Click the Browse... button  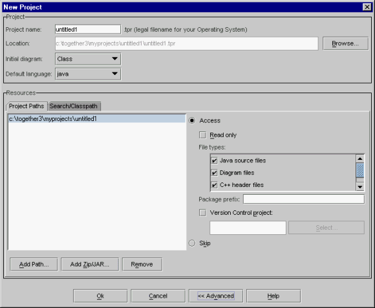[x=345, y=43]
